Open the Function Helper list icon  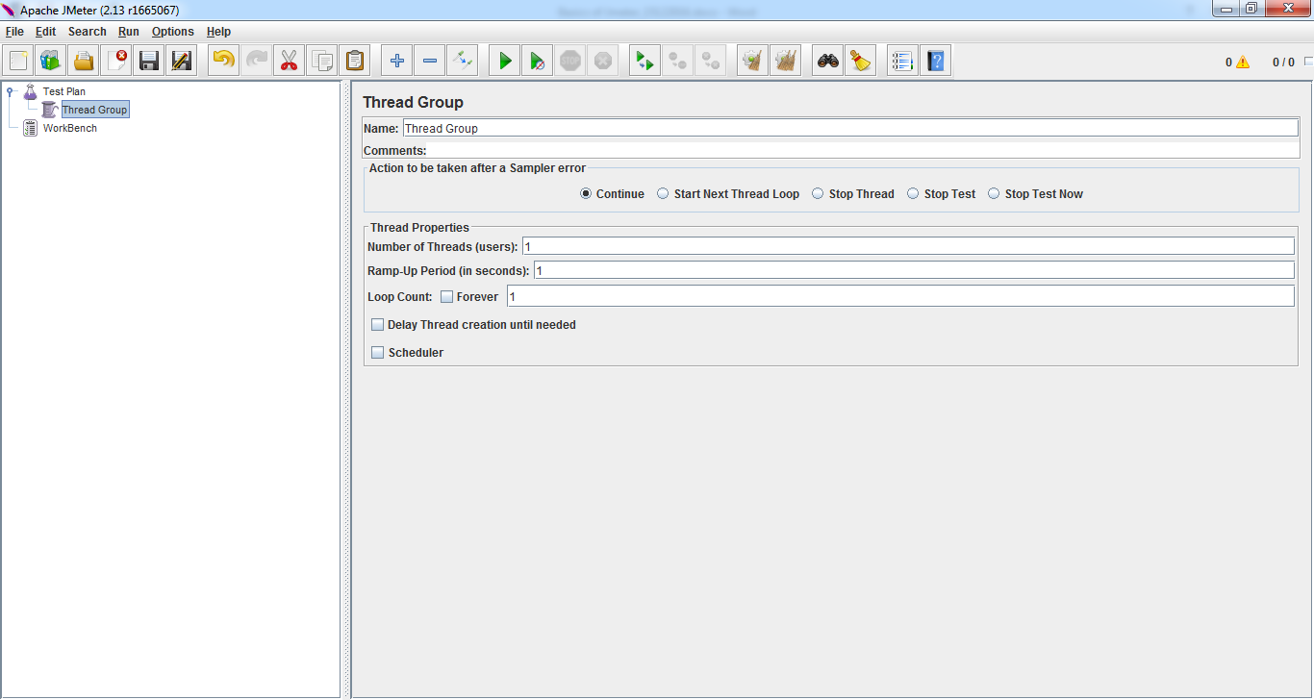click(903, 62)
